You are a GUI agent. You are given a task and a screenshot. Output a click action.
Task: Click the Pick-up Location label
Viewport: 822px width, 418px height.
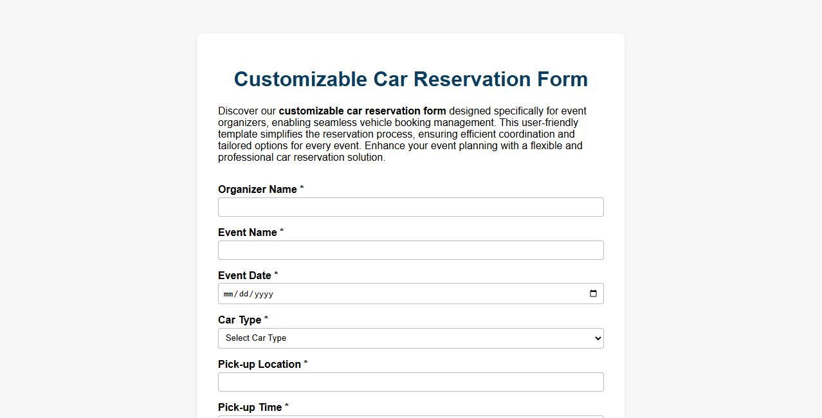point(259,364)
